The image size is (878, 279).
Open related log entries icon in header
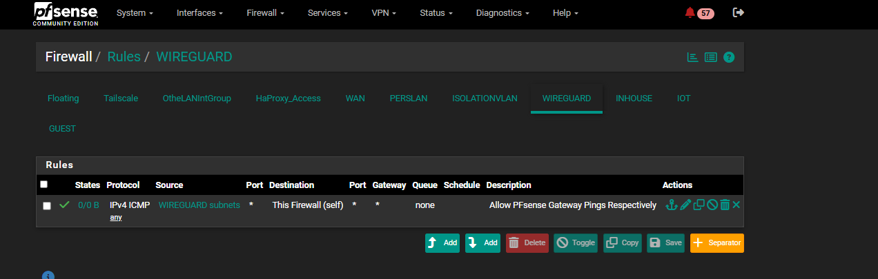(711, 57)
